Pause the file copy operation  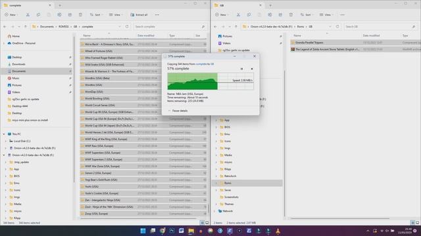coord(241,69)
